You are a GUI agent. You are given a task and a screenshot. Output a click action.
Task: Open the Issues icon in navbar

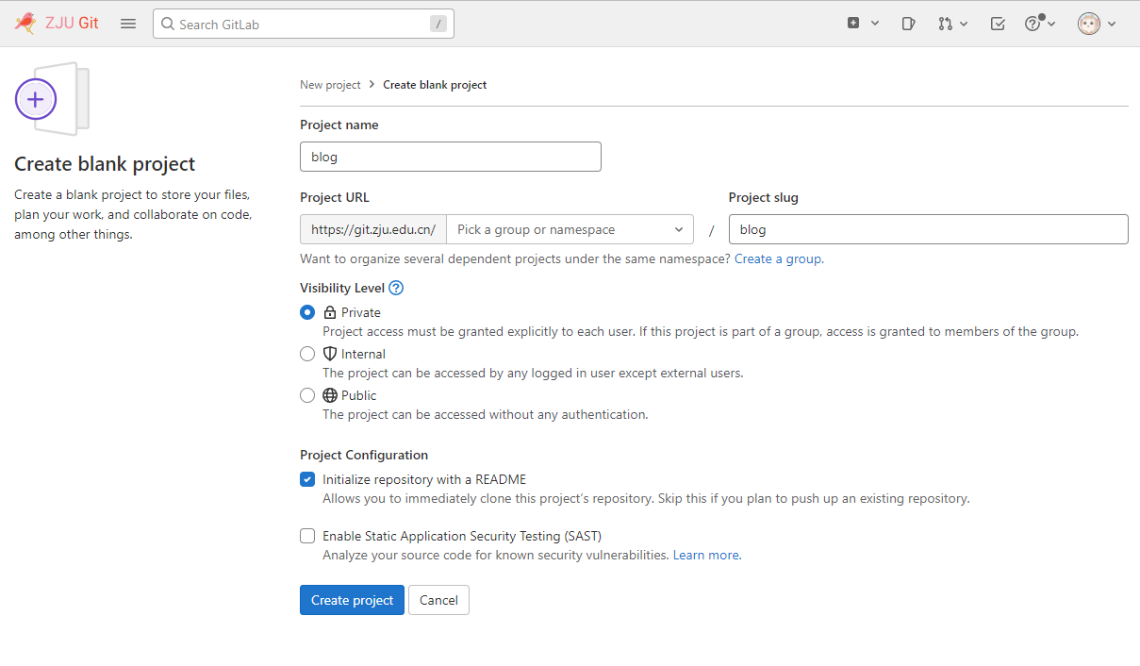pos(908,24)
